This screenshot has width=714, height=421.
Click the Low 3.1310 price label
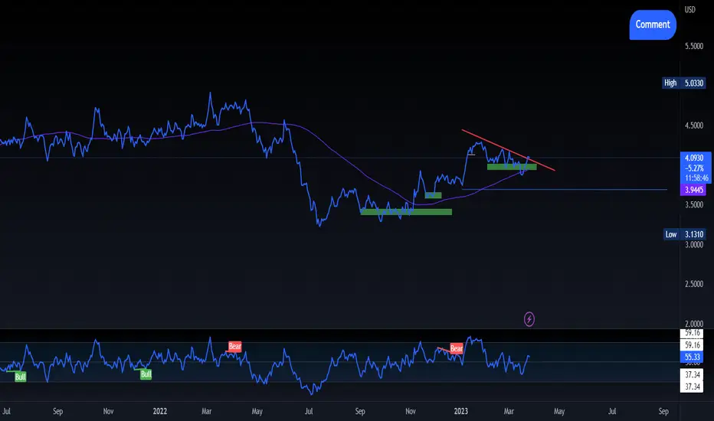click(684, 234)
